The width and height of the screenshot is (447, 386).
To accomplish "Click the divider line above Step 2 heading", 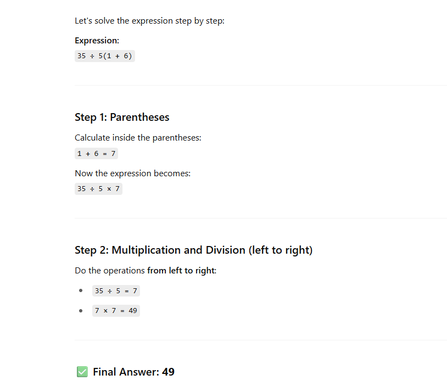I will 260,219.
